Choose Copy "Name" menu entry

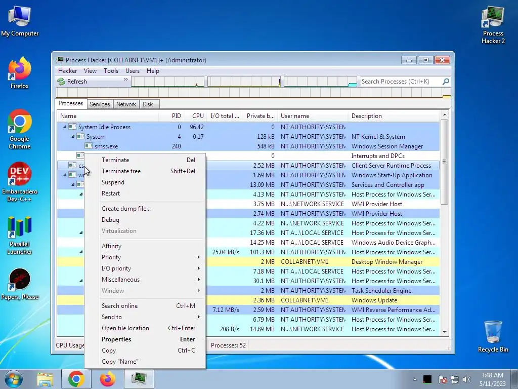coord(145,362)
